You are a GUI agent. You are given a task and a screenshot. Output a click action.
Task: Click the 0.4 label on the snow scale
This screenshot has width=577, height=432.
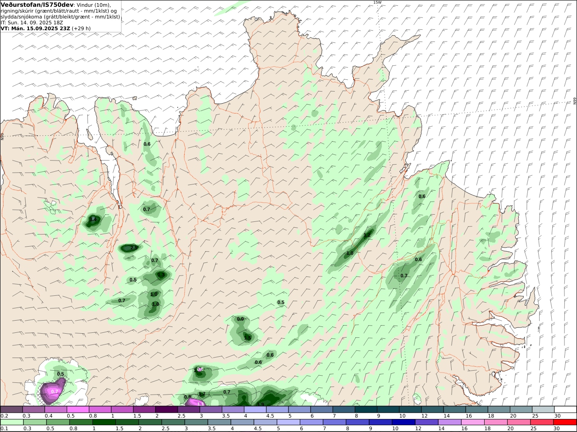click(x=49, y=416)
